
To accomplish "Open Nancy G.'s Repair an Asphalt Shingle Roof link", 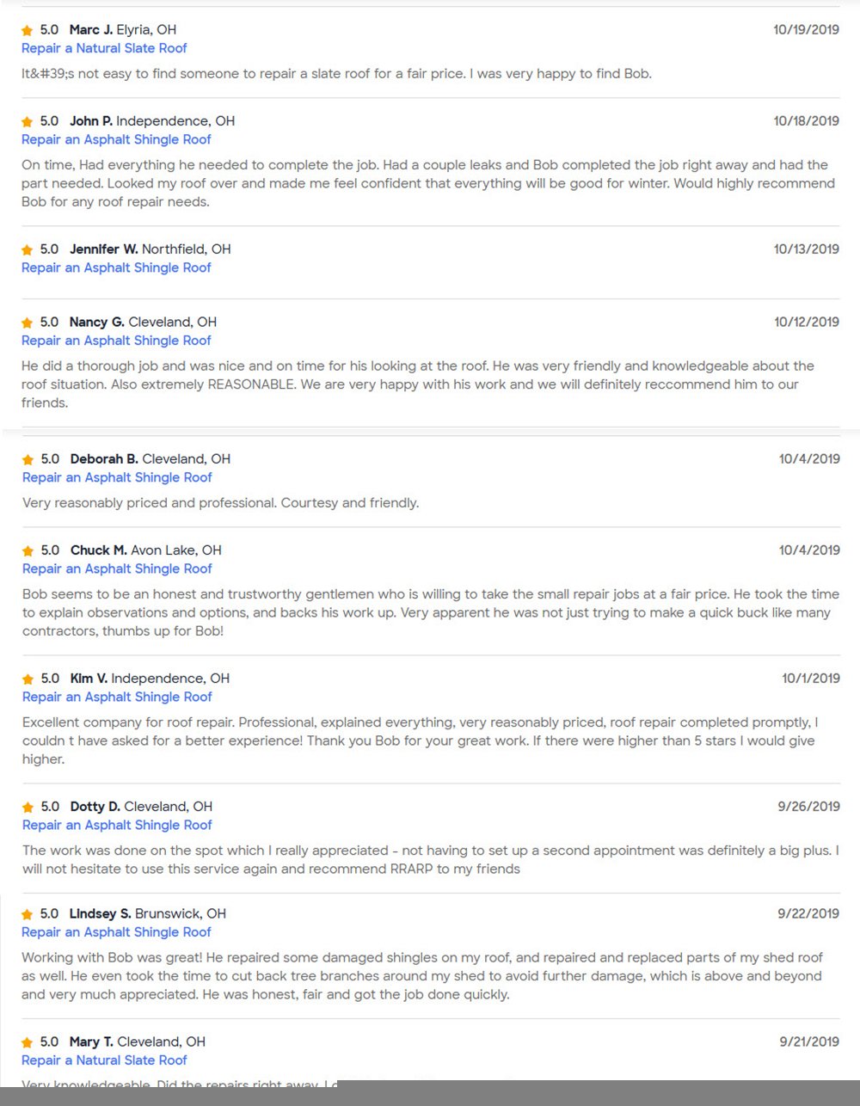I will point(116,341).
